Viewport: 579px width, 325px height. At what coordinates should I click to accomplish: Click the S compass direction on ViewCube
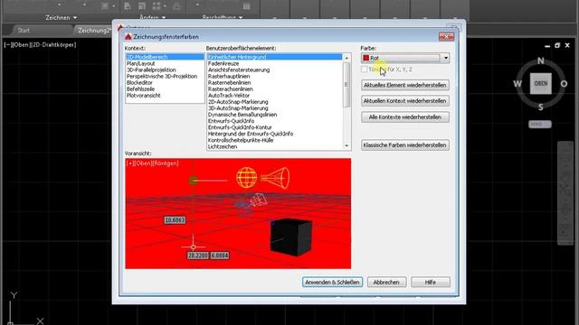click(x=541, y=107)
